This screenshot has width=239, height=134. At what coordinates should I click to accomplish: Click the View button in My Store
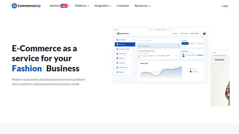point(193,43)
